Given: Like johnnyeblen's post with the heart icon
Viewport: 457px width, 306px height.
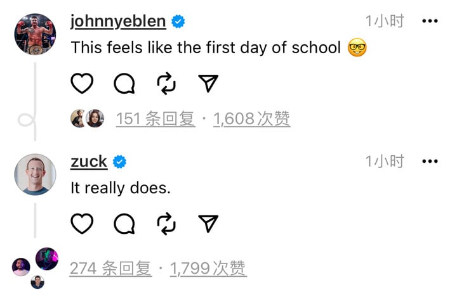Looking at the screenshot, I should point(82,83).
